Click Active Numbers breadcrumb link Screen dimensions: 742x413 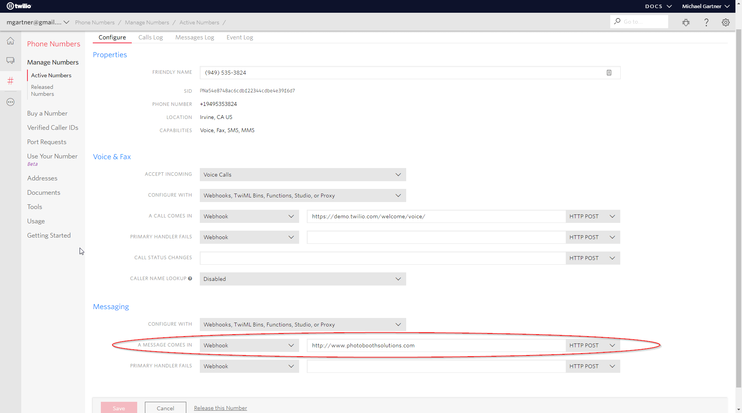coord(199,22)
